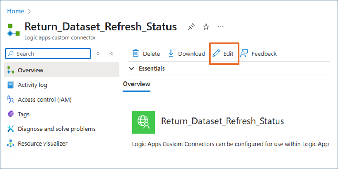The height and width of the screenshot is (169, 338).
Task: Send Feedback via toolbar button
Action: tap(259, 54)
